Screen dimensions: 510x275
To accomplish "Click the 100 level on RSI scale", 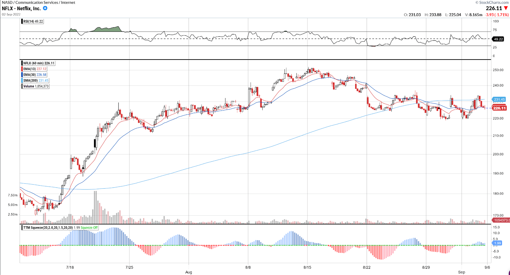I will (x=496, y=21).
